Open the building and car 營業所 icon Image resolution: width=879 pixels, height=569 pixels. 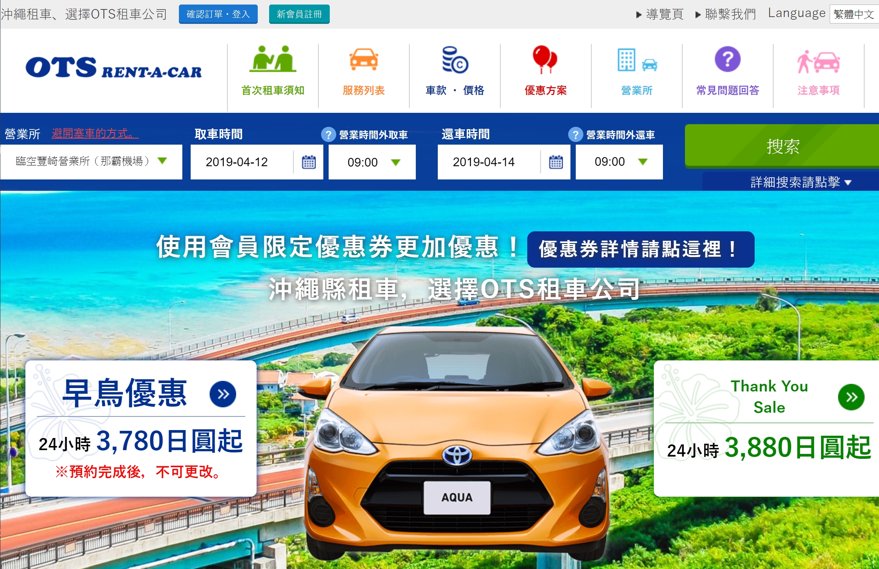(x=637, y=60)
